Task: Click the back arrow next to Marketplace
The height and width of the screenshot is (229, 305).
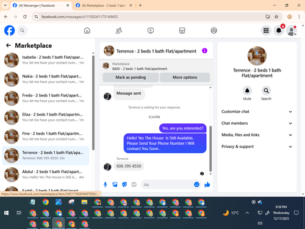Action: (9, 45)
